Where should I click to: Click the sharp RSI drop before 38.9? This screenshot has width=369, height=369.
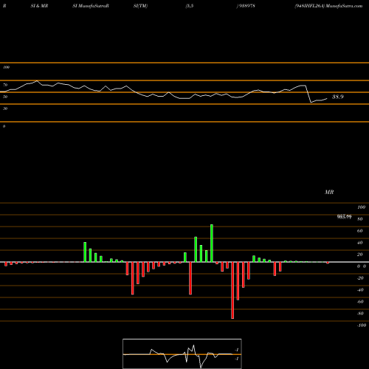tap(308, 94)
